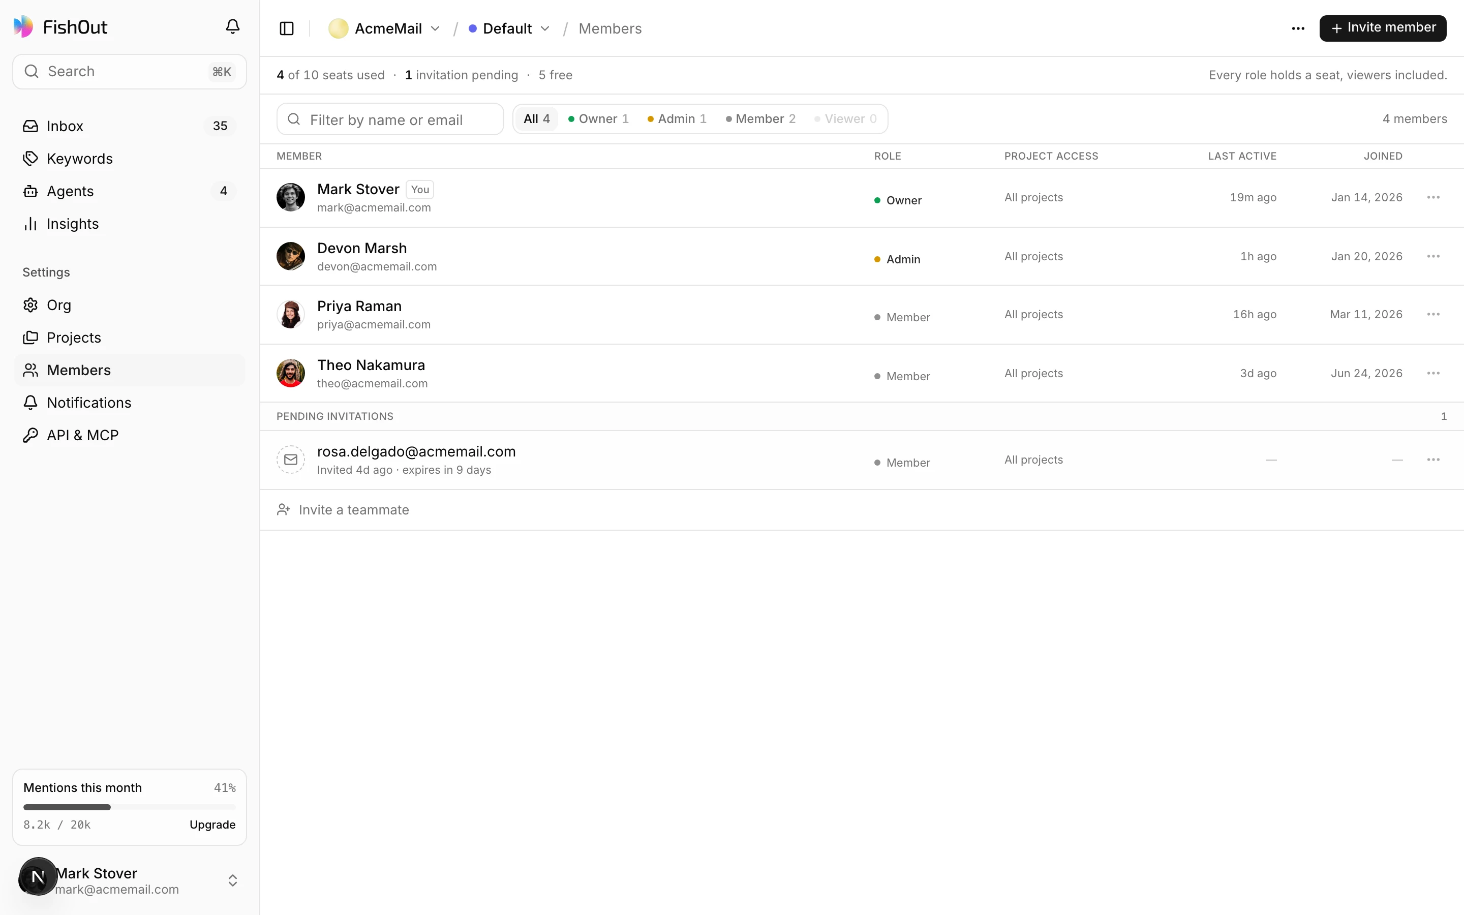Click Theo Nakamura's avatar

290,373
